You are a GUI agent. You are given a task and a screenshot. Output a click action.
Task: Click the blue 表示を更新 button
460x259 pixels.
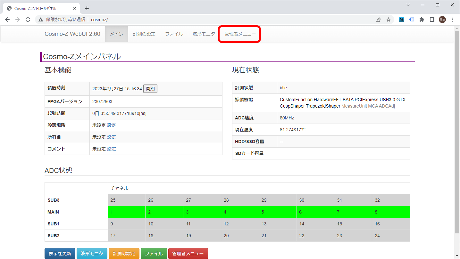60,253
